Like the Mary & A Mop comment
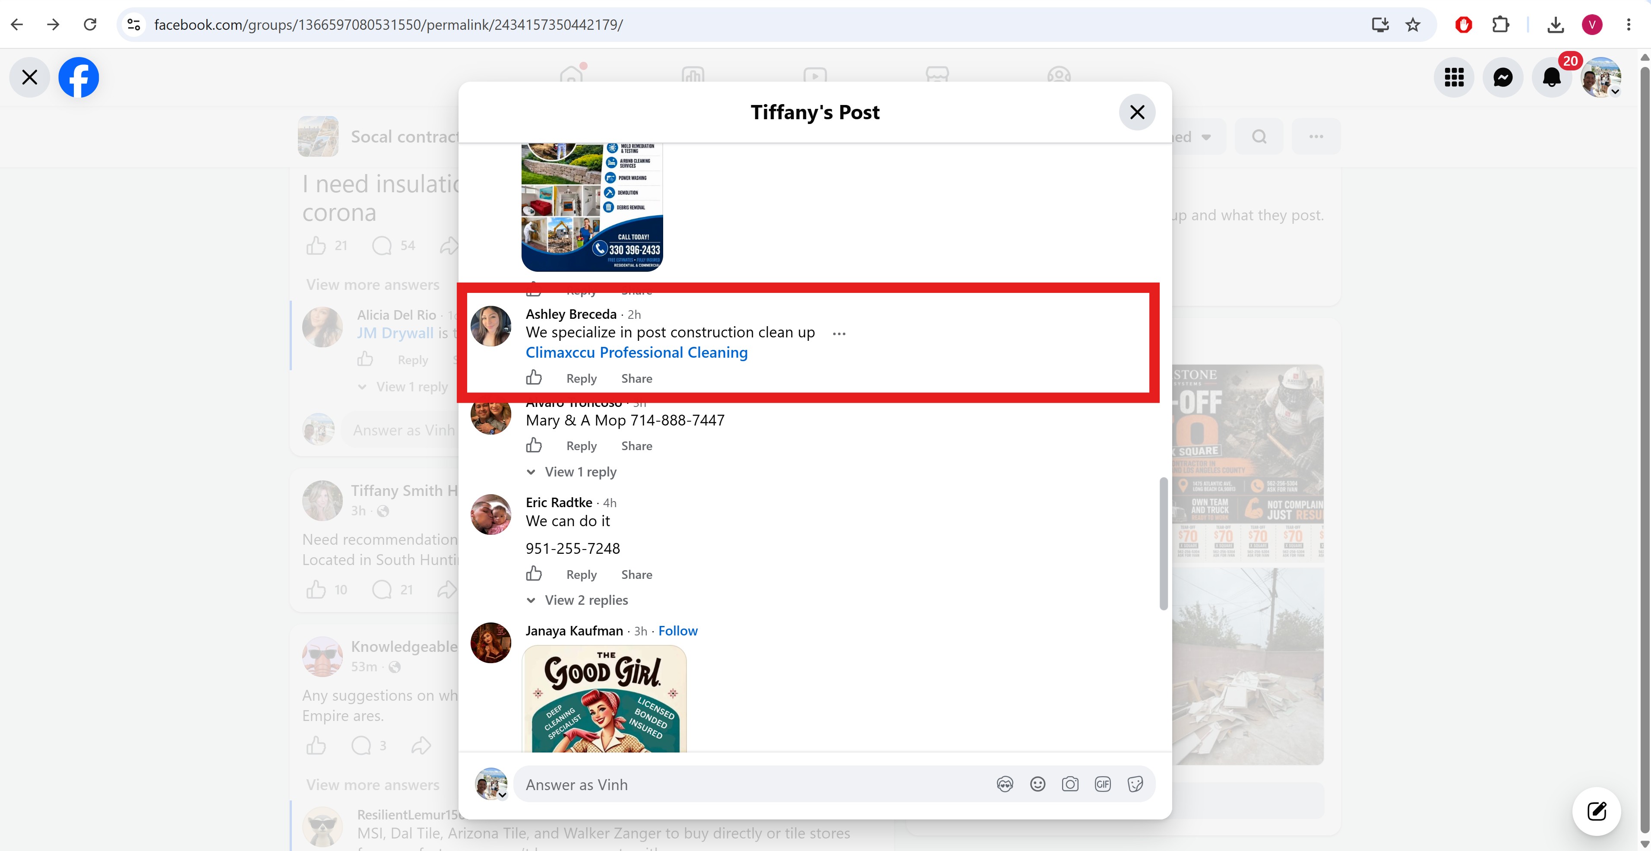Screen dimensions: 1651x851 coord(534,445)
